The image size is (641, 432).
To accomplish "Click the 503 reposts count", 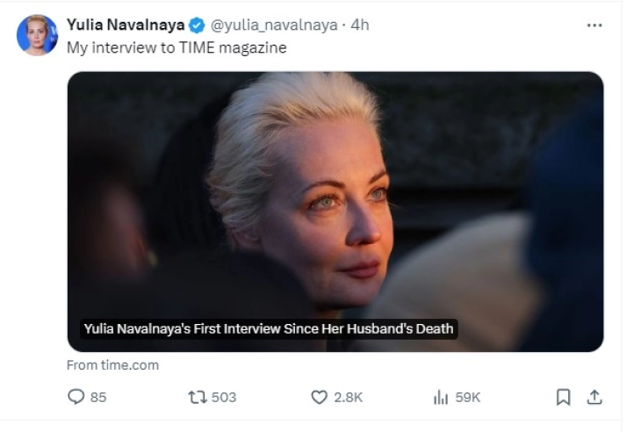I will (224, 398).
